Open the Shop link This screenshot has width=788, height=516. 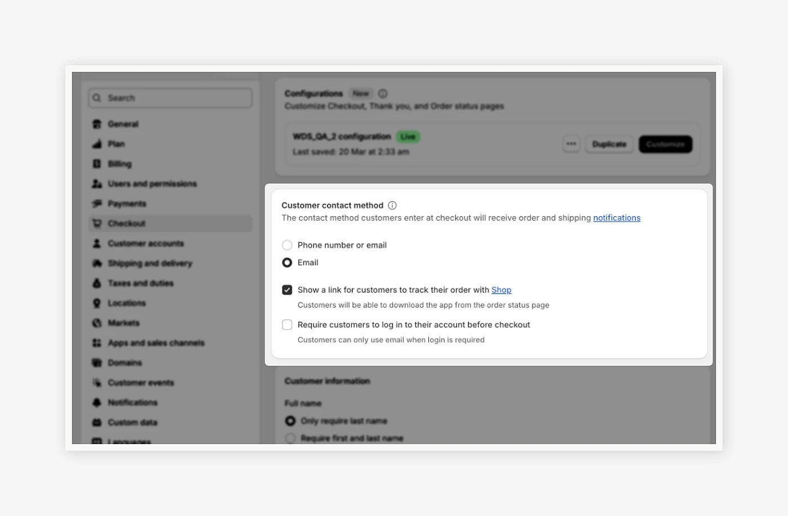(x=501, y=290)
